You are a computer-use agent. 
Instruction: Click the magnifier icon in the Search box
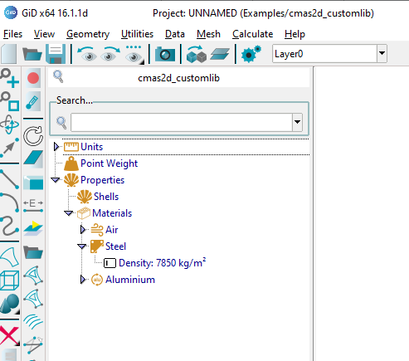coord(61,123)
